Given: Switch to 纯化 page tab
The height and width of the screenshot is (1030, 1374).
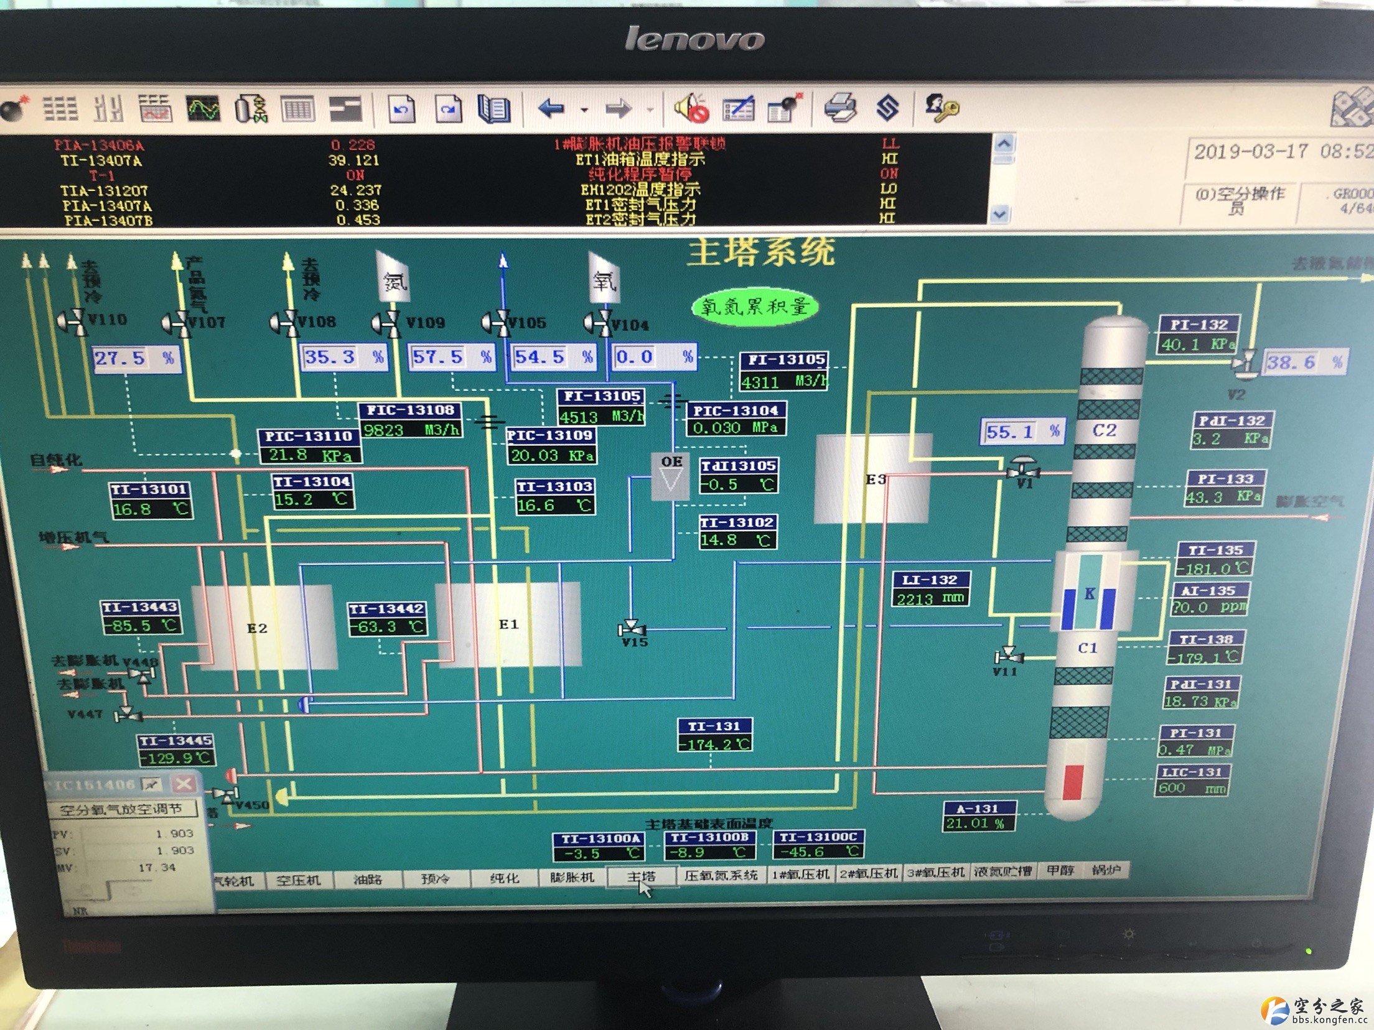Looking at the screenshot, I should (x=504, y=878).
